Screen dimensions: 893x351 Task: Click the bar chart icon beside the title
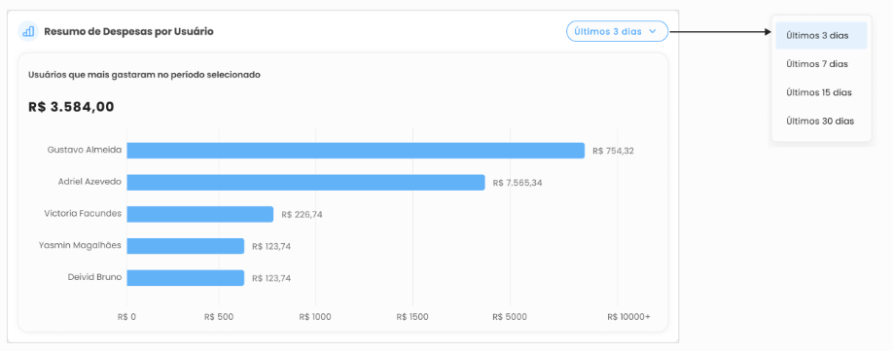(x=28, y=31)
